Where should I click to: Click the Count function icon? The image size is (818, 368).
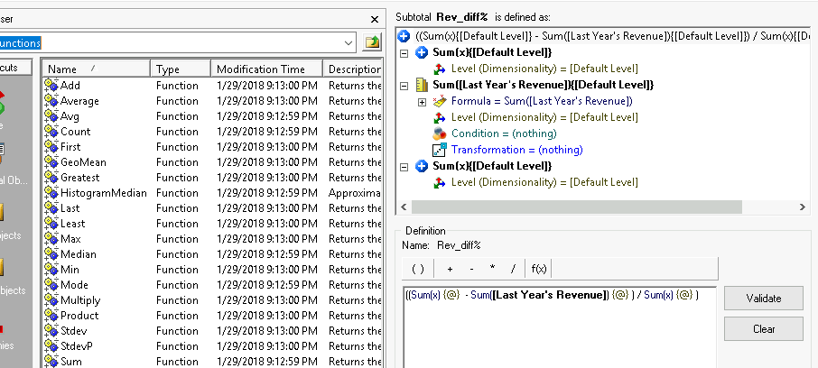(51, 132)
